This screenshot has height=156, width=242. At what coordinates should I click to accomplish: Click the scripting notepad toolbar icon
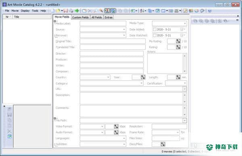[x=185, y=11]
